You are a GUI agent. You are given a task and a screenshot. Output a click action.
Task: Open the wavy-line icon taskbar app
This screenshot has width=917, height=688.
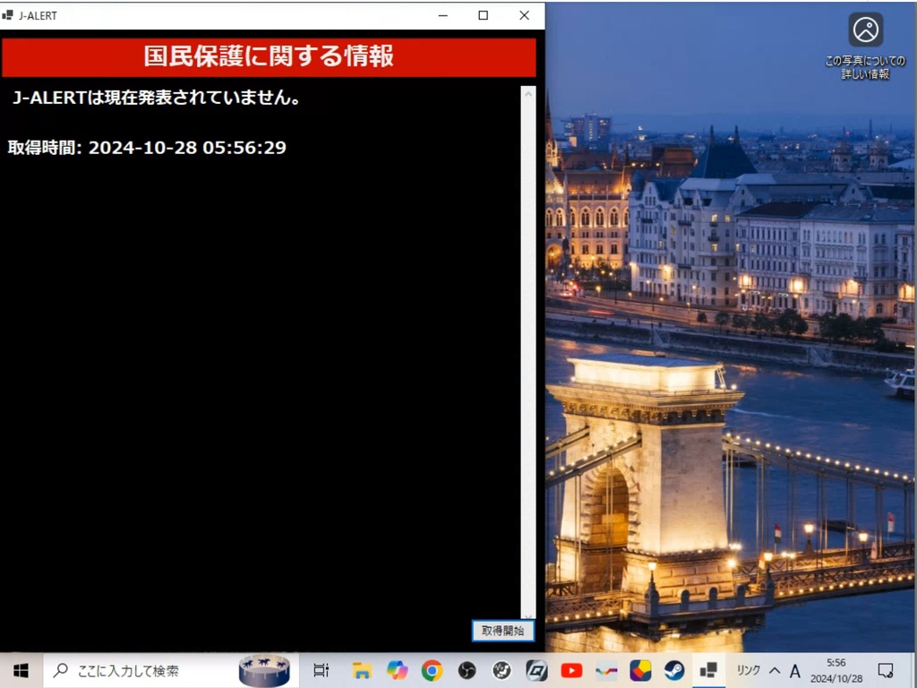(x=606, y=670)
